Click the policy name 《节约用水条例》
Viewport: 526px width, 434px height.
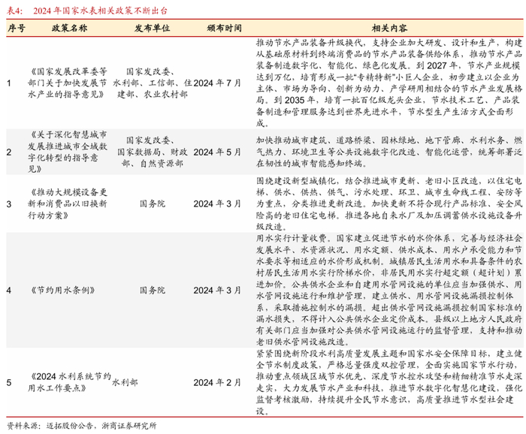(62, 290)
